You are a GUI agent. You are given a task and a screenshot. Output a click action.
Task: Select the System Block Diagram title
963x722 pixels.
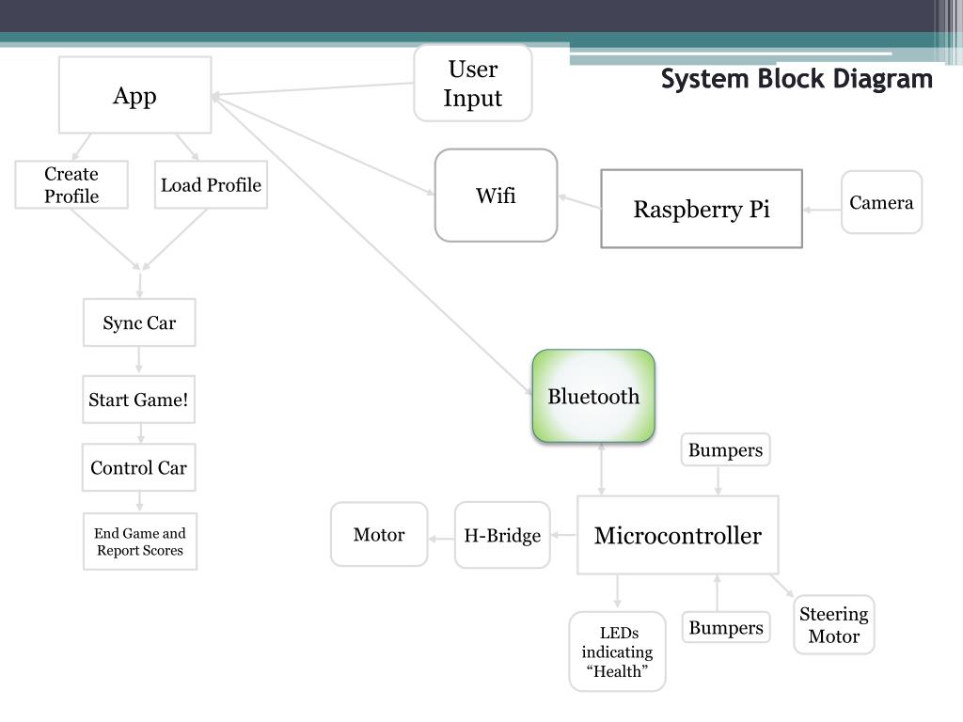(x=797, y=79)
